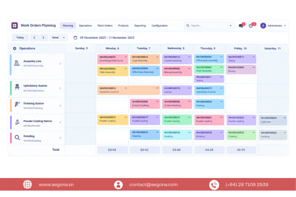Open options menu on WH/MO/00024 Inspection card
This screenshot has width=296, height=197.
pyautogui.click(x=285, y=118)
